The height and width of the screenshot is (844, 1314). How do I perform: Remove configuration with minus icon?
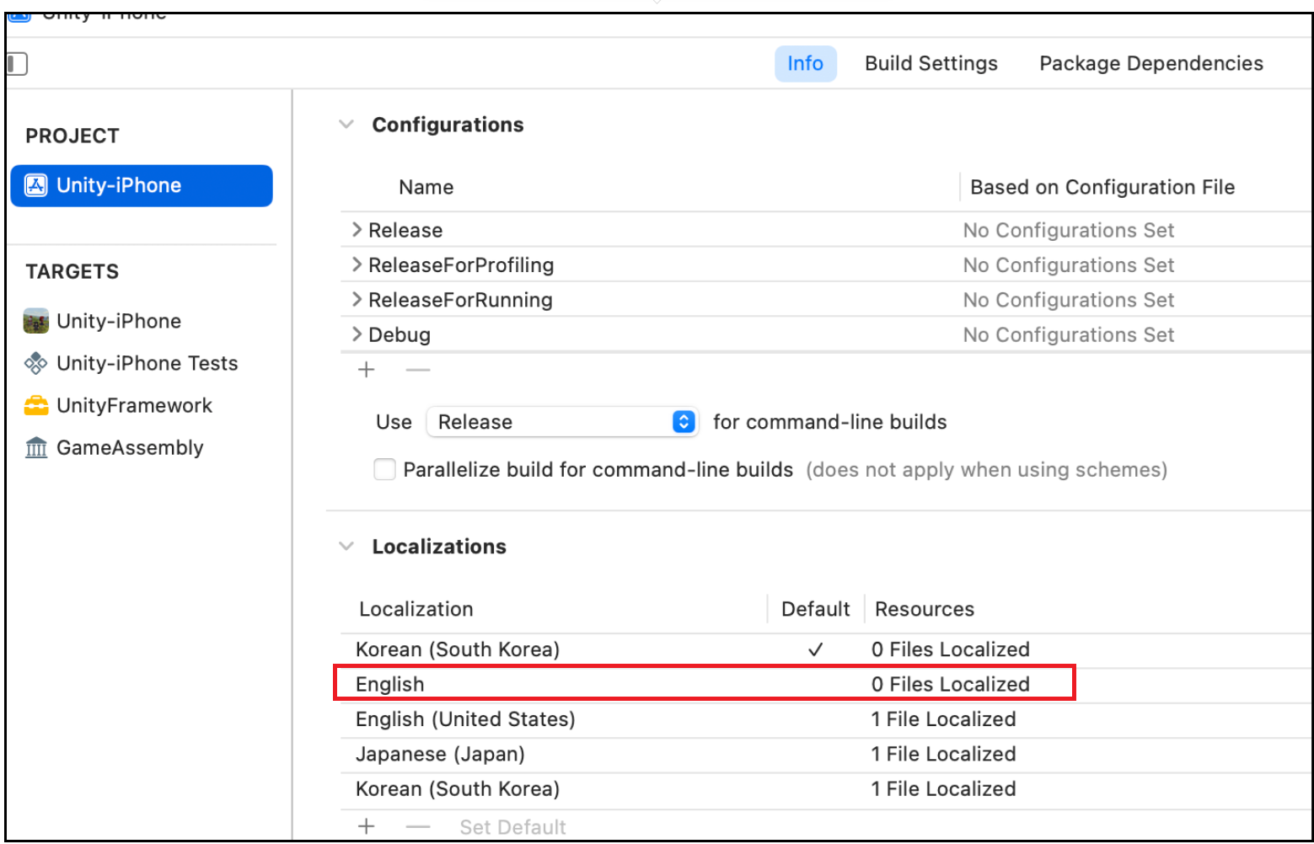(417, 370)
